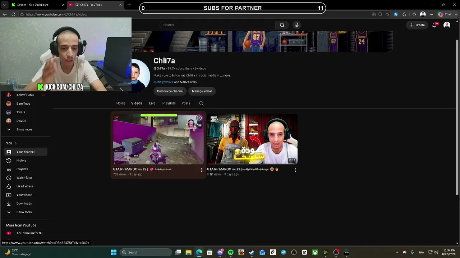Go to the Posts channel tab
The image size is (460, 258).
(186, 103)
